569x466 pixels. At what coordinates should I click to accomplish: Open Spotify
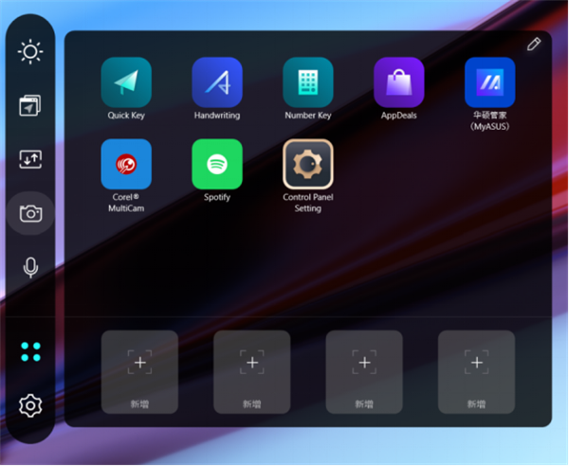(x=217, y=165)
